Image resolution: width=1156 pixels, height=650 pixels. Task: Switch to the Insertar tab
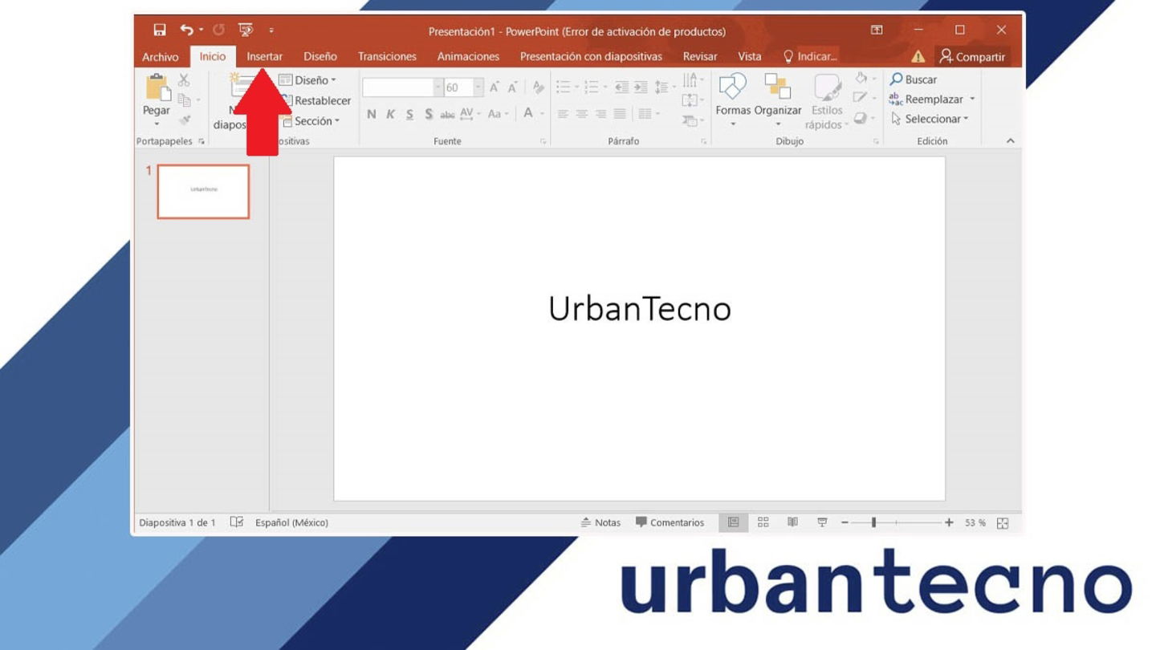(264, 57)
